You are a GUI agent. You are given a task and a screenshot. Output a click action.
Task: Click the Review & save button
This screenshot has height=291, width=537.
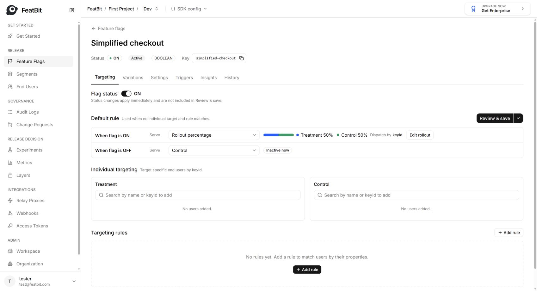coord(495,118)
